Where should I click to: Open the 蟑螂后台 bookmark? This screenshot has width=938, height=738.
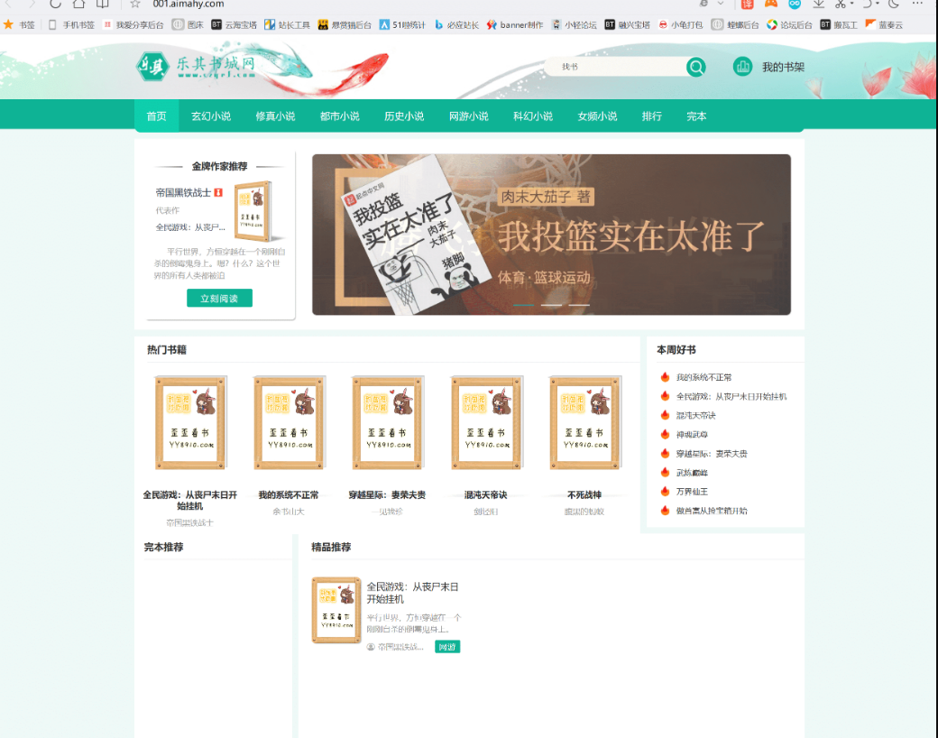pos(735,24)
